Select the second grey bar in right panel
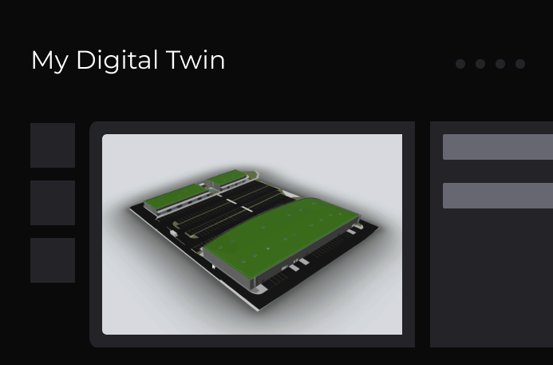This screenshot has height=365, width=553. coord(498,196)
